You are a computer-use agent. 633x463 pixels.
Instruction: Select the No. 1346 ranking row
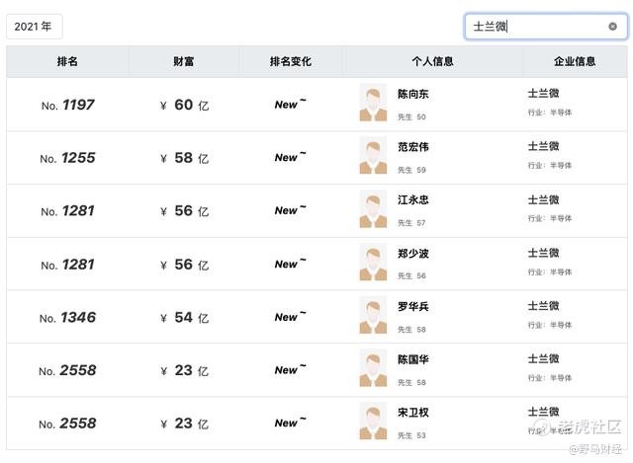pos(68,317)
